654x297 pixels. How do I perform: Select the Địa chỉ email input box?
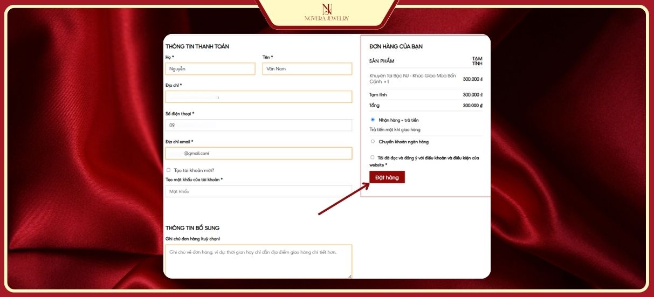pyautogui.click(x=258, y=154)
